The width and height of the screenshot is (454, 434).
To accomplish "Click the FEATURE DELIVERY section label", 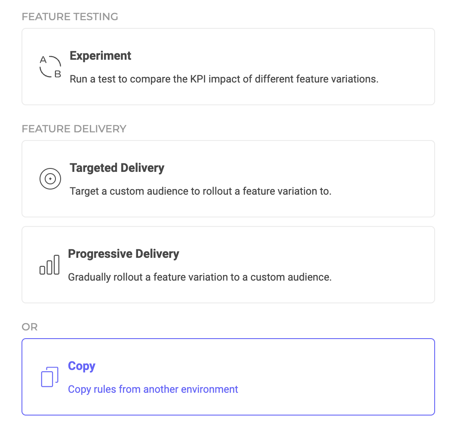I will (x=74, y=128).
